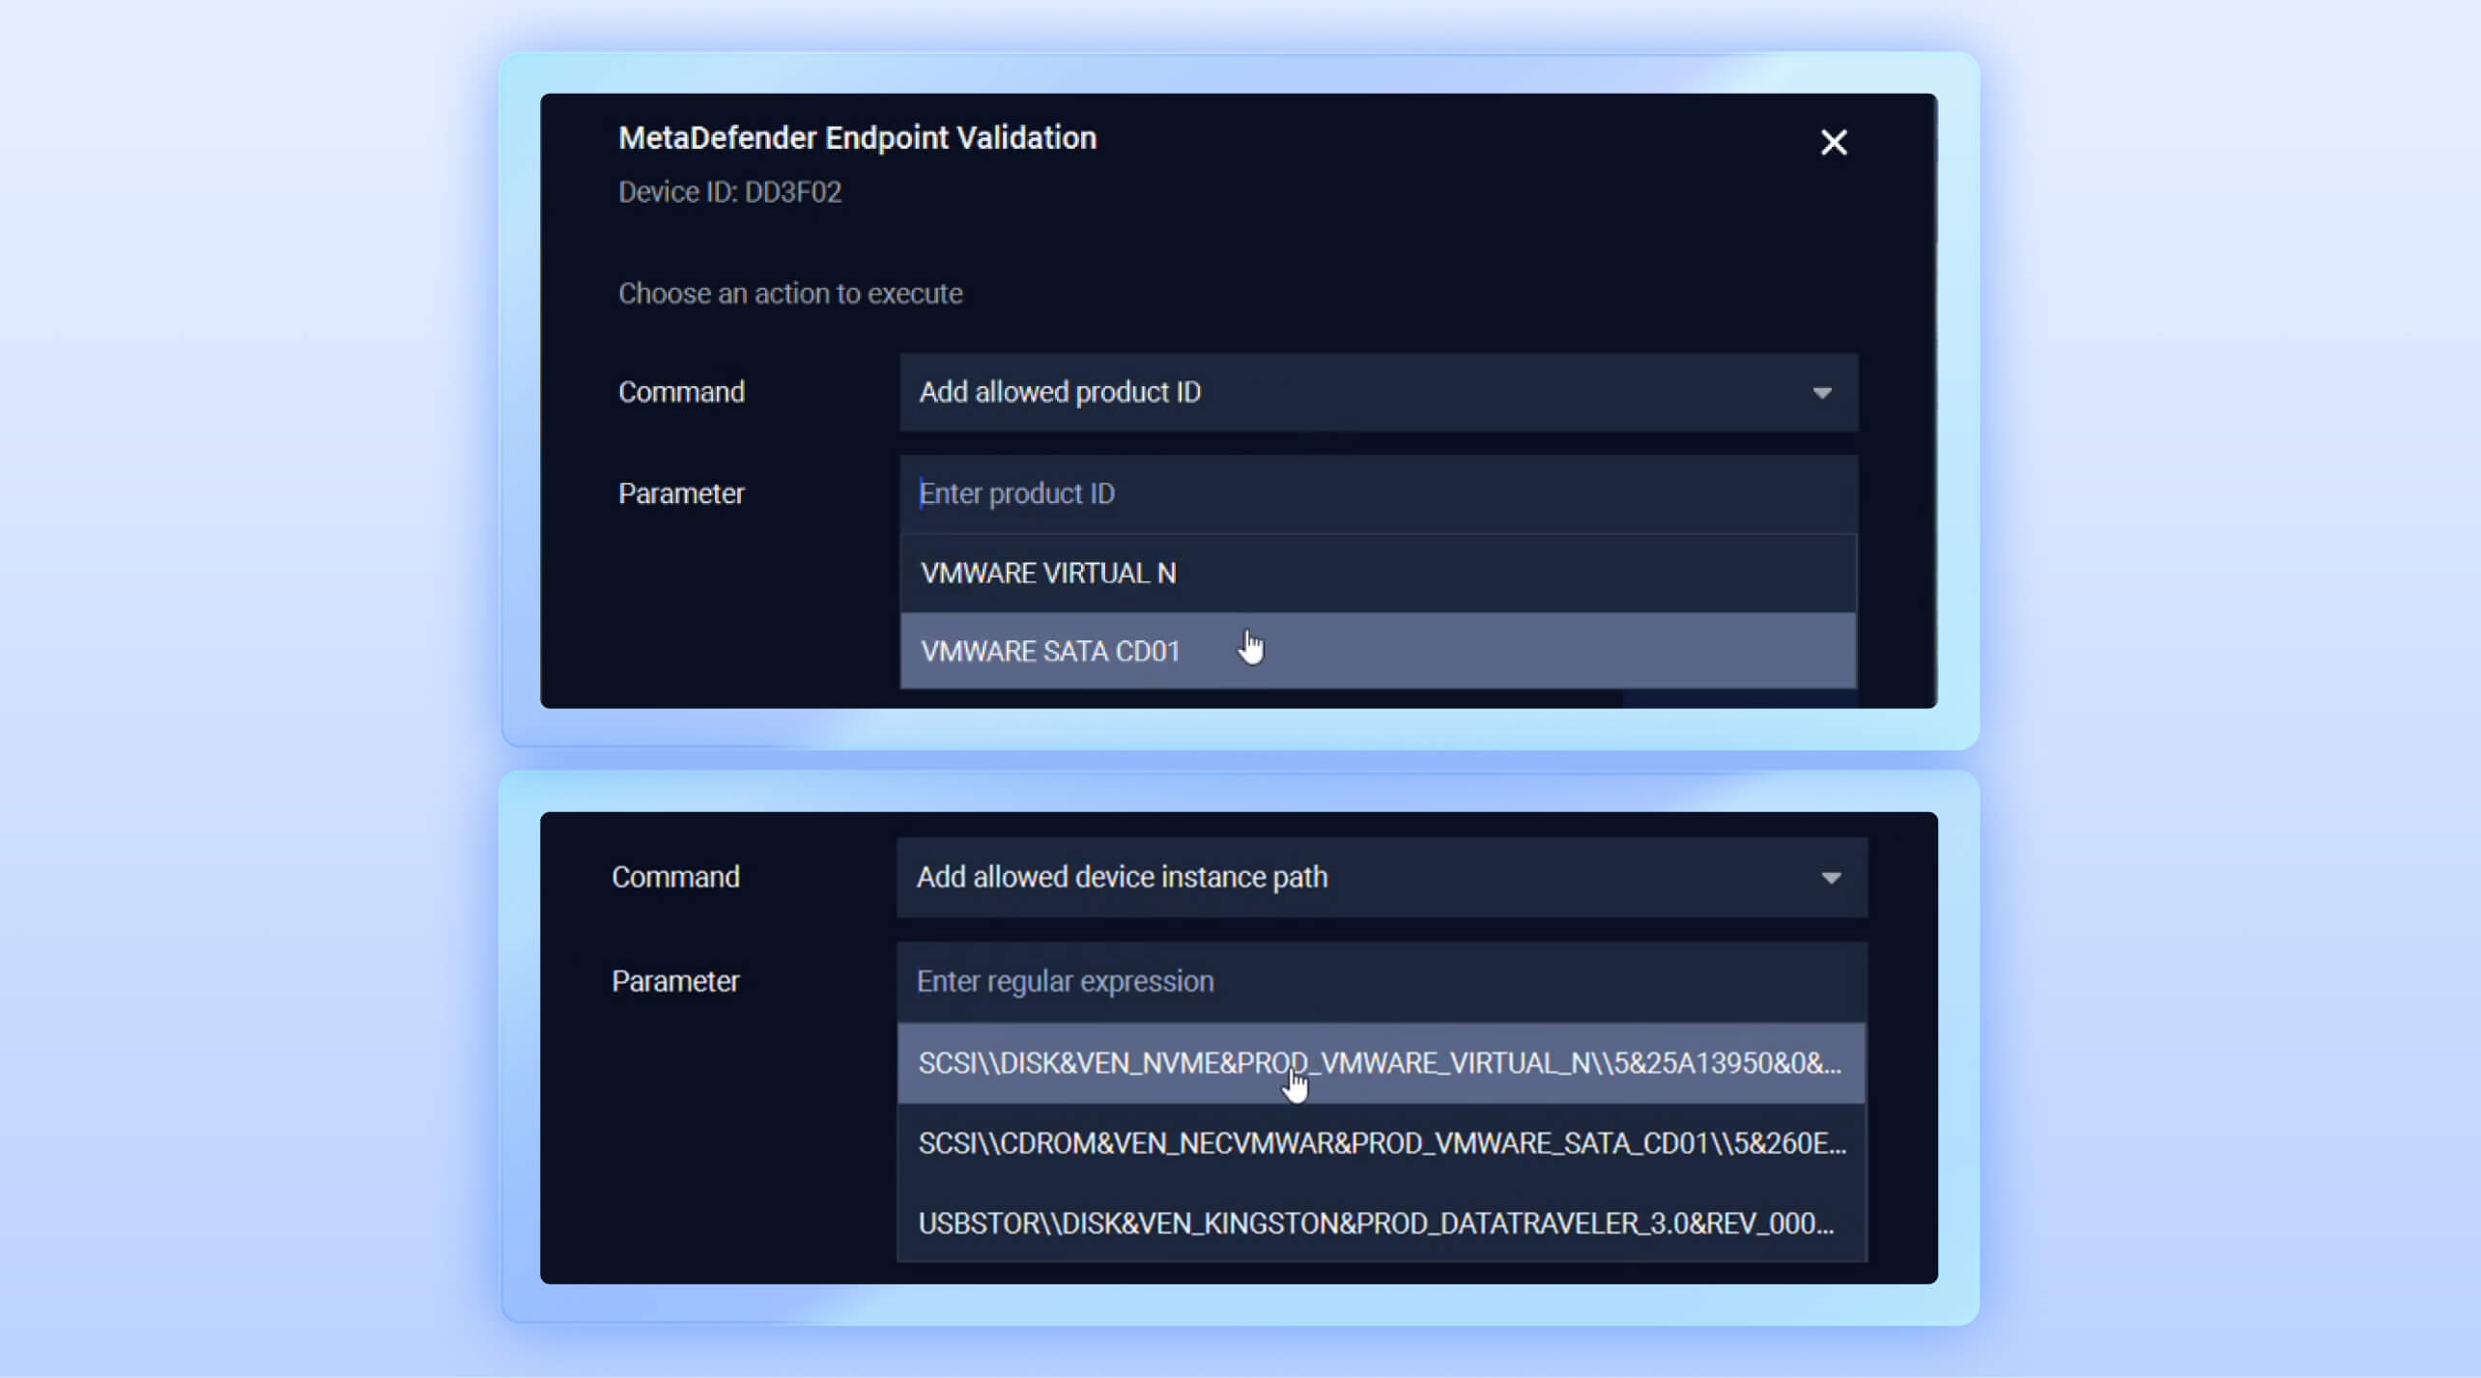The width and height of the screenshot is (2481, 1378).
Task: Click the Command label in the lower panel
Action: 675,878
